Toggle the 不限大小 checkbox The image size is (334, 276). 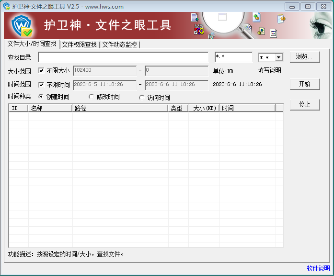coord(41,71)
